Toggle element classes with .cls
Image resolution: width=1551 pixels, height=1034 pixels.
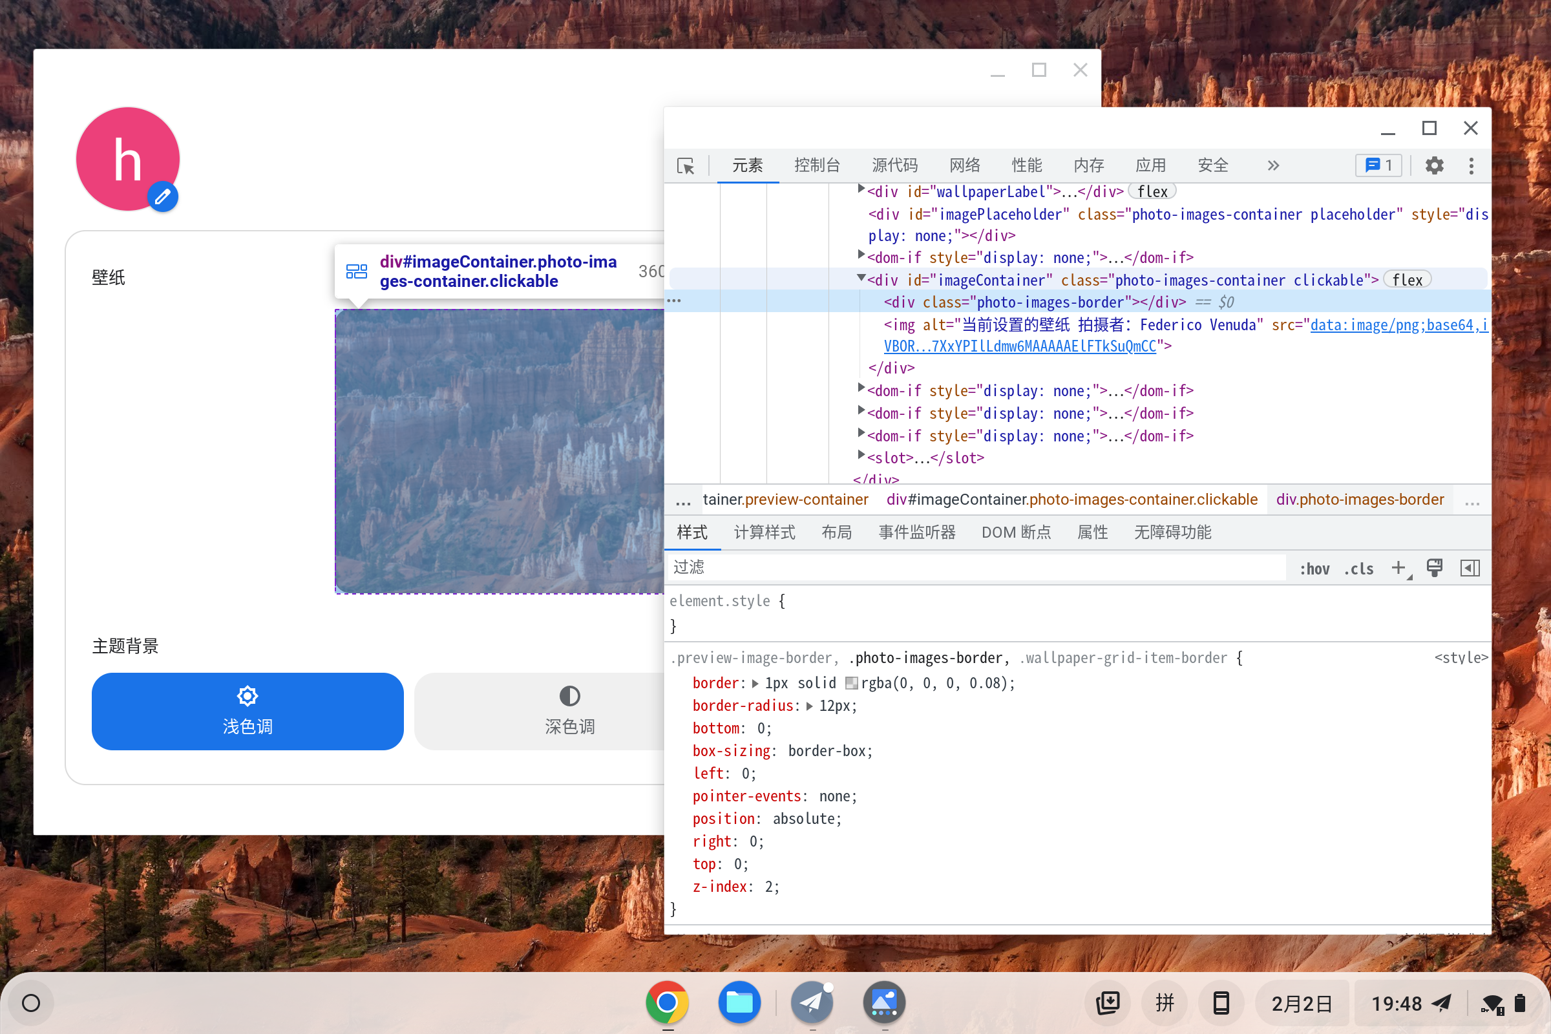(1358, 569)
